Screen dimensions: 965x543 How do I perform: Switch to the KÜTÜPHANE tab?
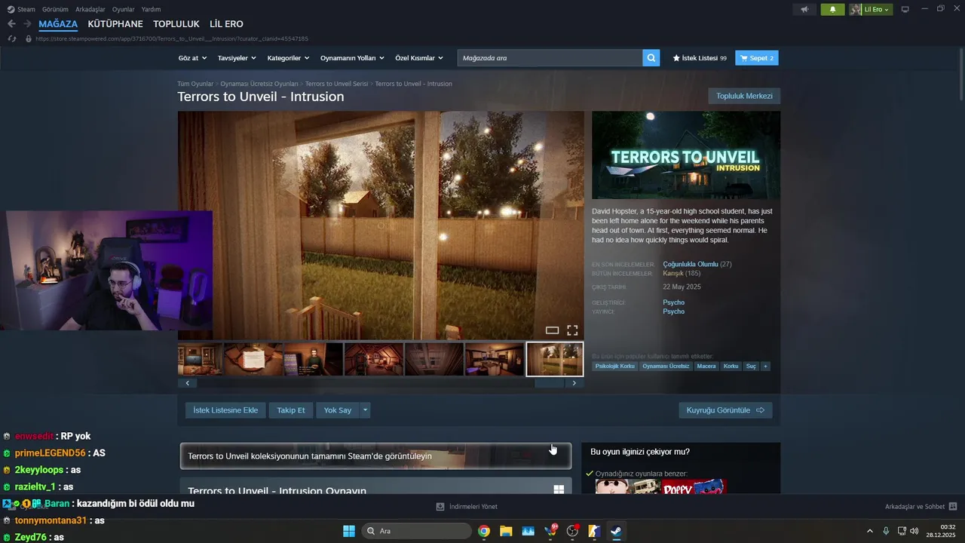pos(115,24)
